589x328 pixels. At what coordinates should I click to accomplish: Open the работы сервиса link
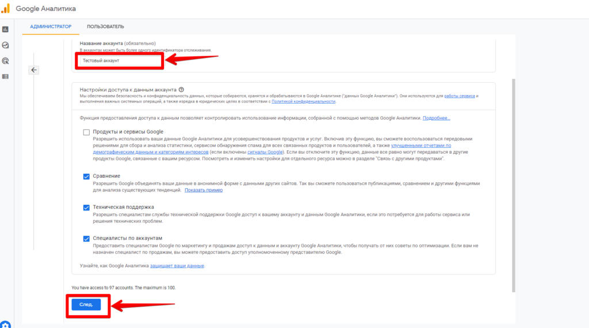point(460,96)
